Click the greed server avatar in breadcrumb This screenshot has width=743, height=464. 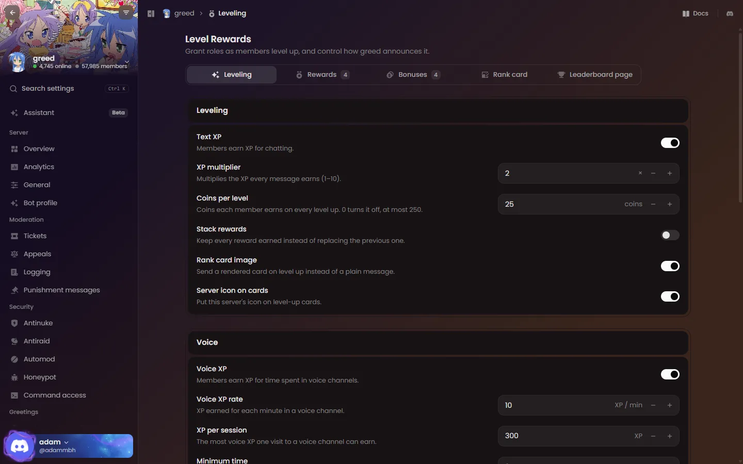[x=166, y=13]
